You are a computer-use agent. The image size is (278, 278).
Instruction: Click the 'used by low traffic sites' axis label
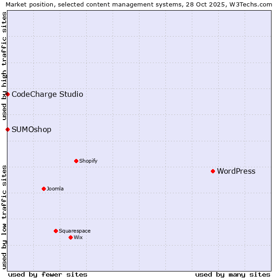point(4,217)
